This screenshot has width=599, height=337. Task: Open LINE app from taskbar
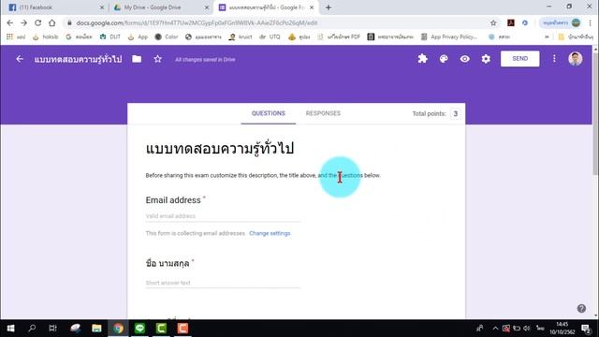(x=139, y=329)
